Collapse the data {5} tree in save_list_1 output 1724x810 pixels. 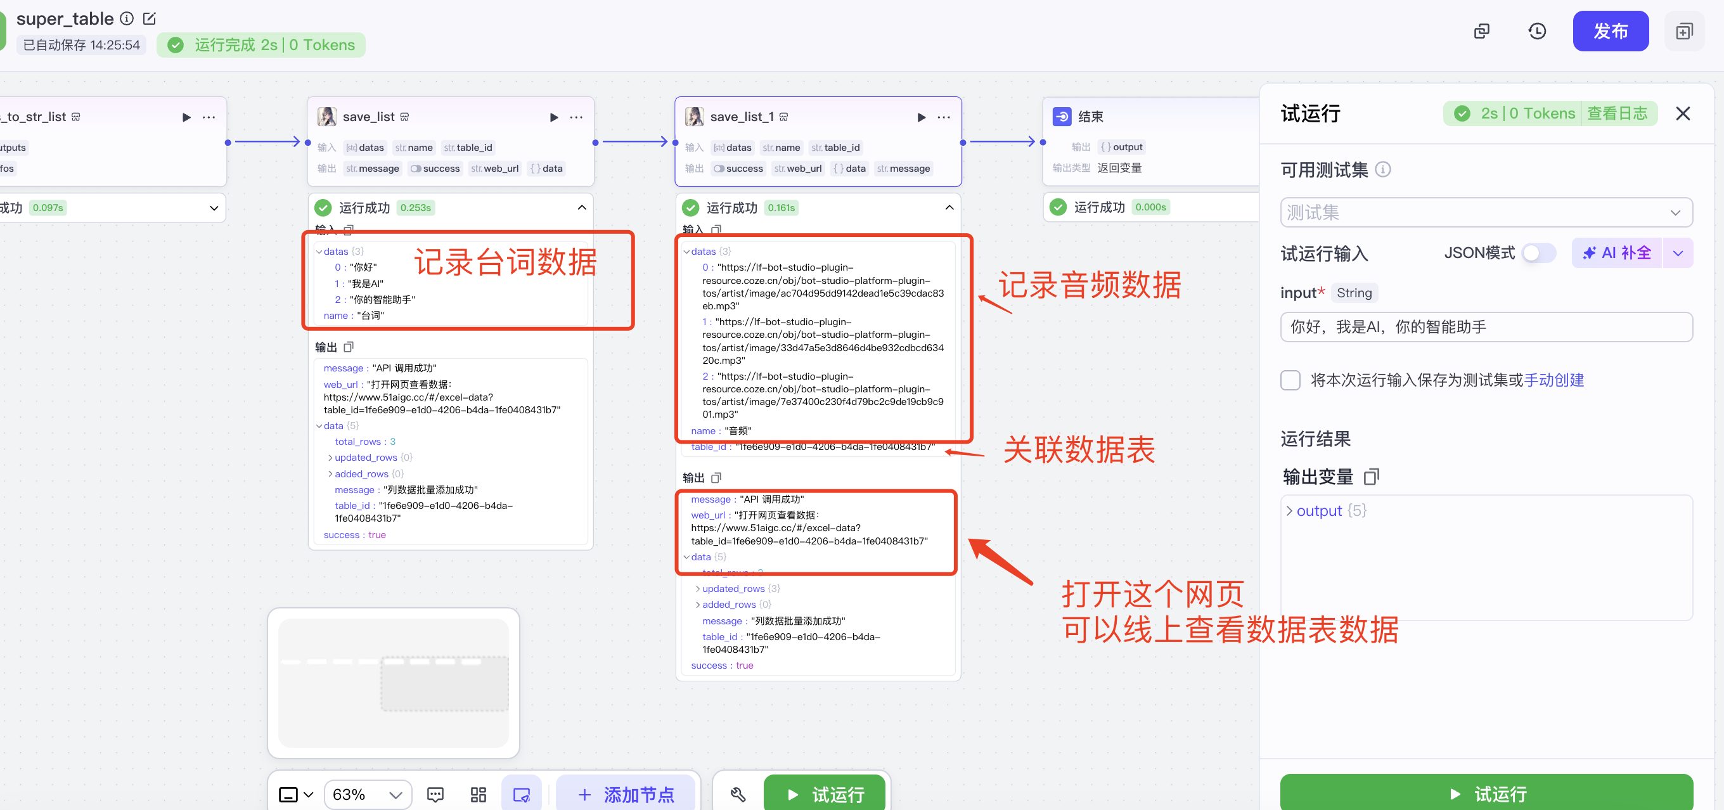[686, 557]
